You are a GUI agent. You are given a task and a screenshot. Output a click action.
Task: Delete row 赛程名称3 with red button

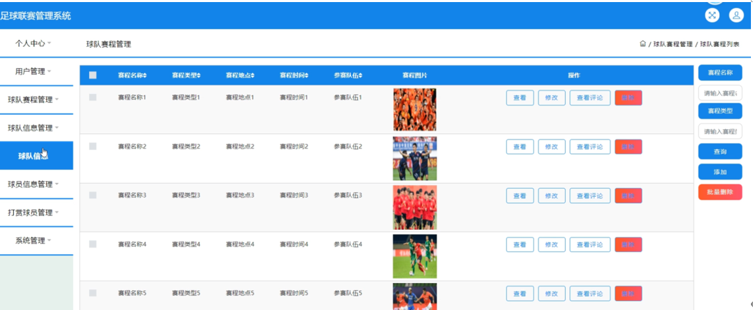pyautogui.click(x=628, y=196)
